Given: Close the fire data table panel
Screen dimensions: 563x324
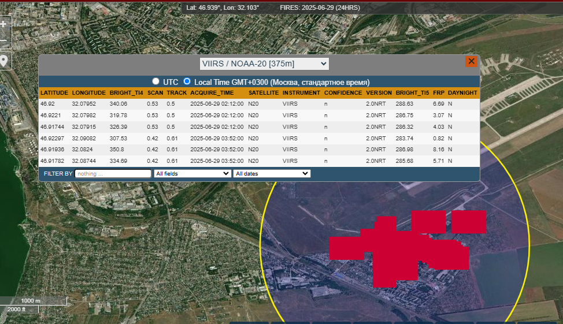Looking at the screenshot, I should point(471,61).
